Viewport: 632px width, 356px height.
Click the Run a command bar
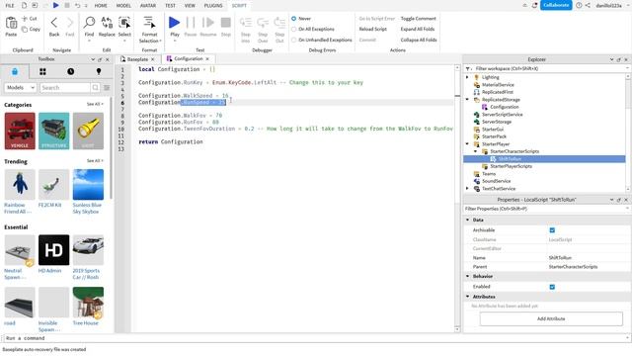314,338
